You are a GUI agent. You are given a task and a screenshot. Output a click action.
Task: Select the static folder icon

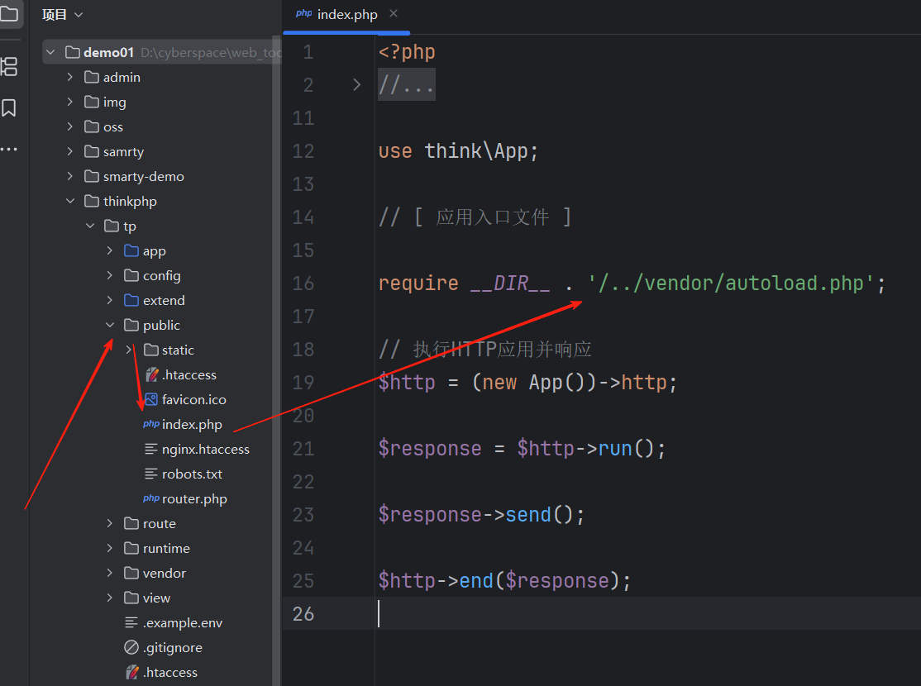point(151,350)
